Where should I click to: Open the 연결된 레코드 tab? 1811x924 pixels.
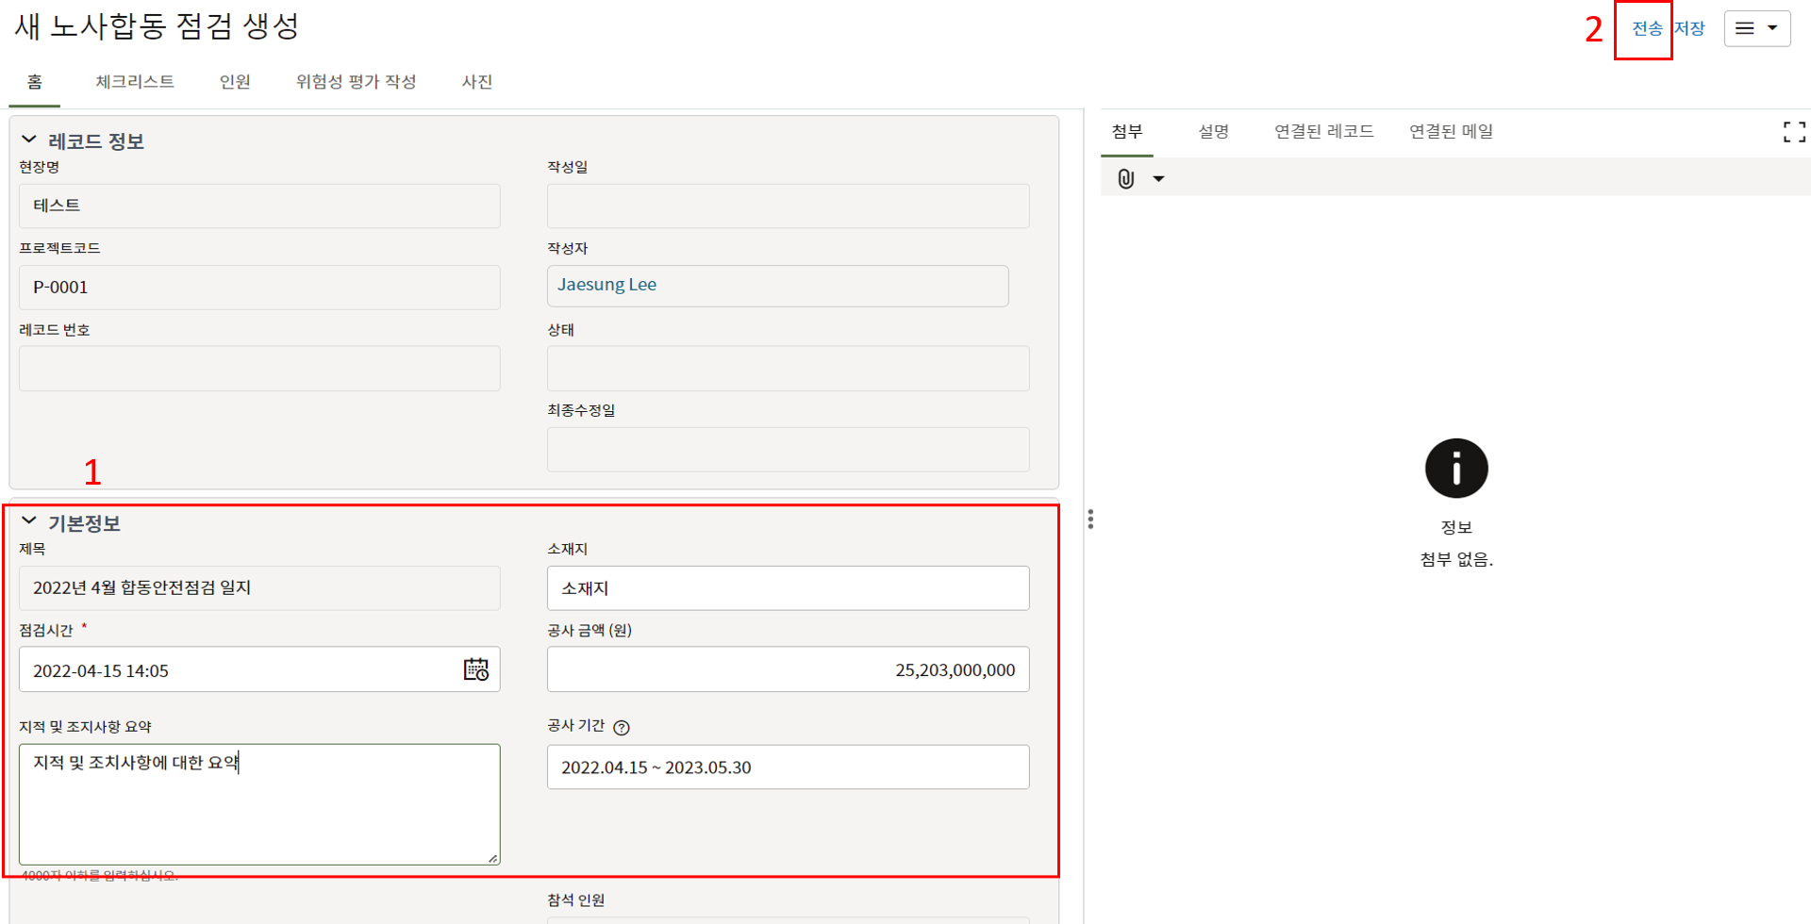point(1323,132)
